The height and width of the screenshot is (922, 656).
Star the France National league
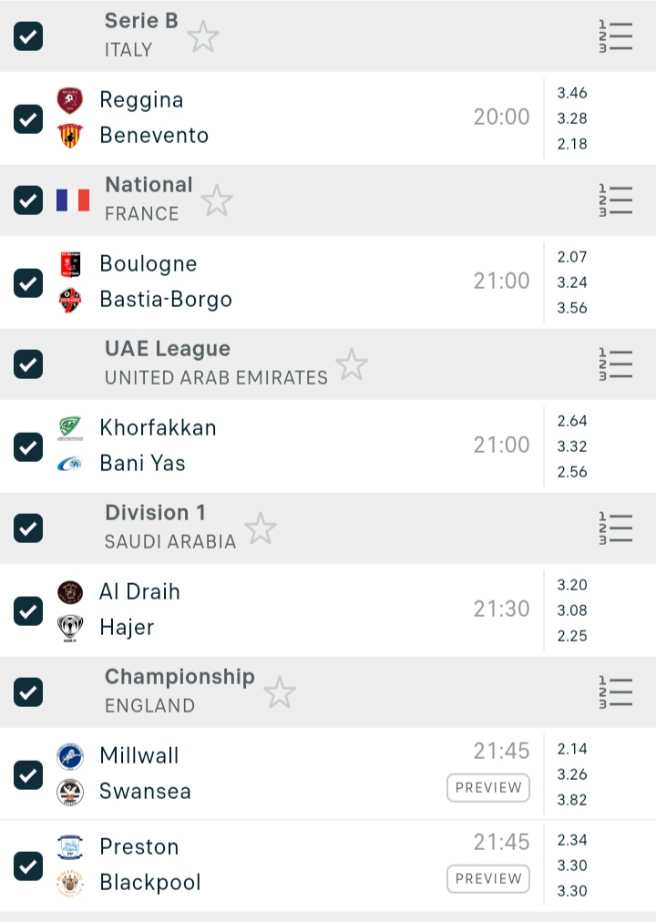[217, 201]
